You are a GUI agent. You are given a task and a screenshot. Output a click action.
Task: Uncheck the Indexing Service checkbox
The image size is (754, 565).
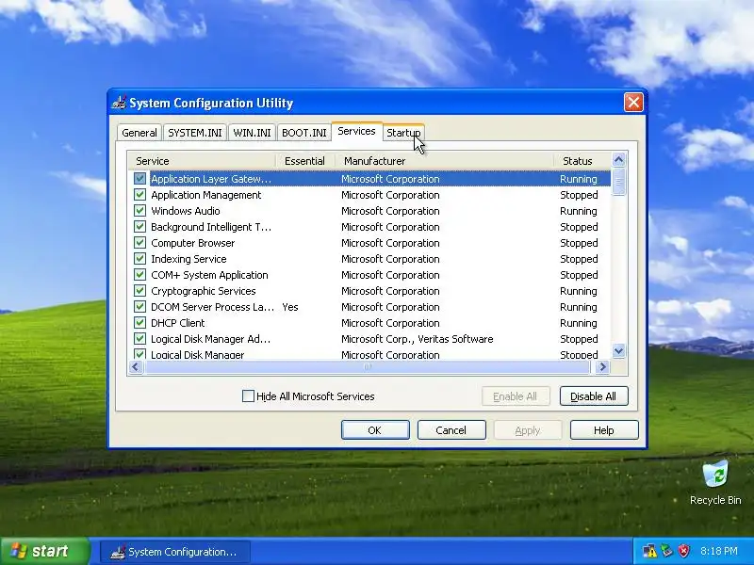coord(139,258)
